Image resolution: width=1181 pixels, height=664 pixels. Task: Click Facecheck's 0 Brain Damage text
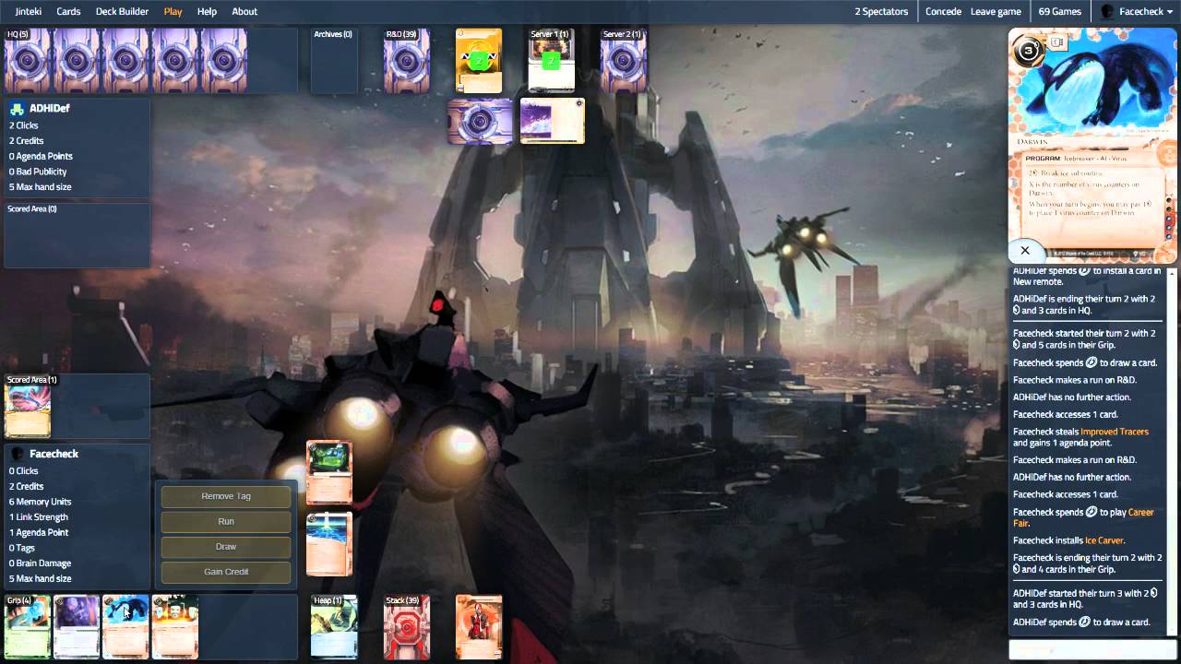click(x=41, y=563)
